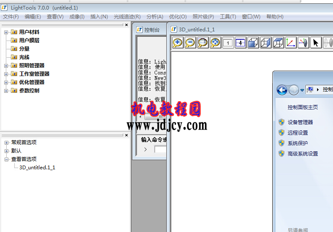
Task: Click the 用户材料 folder icon
Action: [14, 32]
